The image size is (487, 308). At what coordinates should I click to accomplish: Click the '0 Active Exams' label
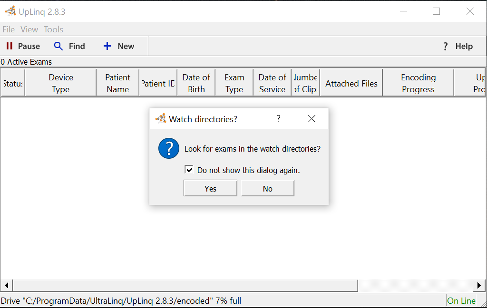[26, 62]
